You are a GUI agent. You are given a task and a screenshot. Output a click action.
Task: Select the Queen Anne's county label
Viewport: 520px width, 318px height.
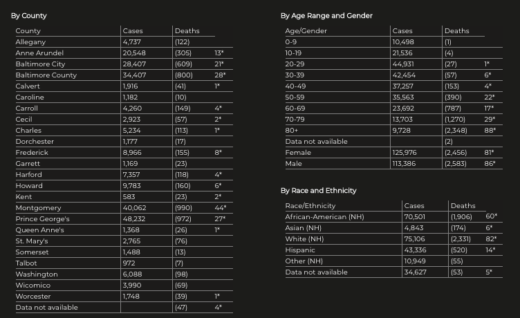click(x=39, y=230)
